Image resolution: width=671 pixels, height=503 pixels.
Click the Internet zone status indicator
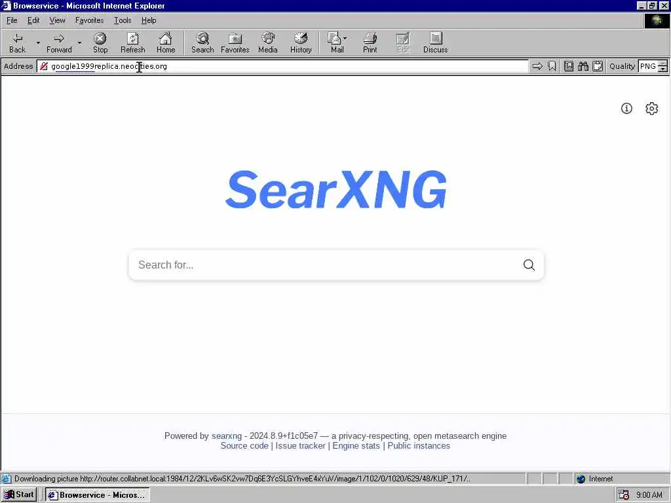click(x=595, y=479)
